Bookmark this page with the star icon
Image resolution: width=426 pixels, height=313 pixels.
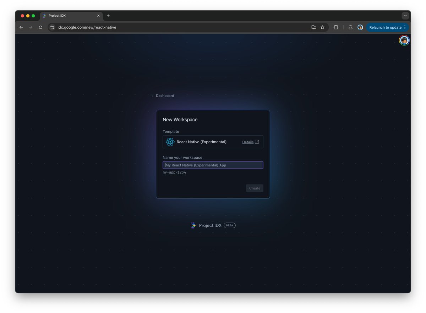[x=322, y=27]
